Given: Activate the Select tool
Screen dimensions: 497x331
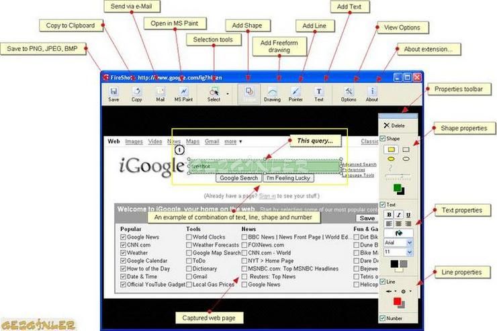Looking at the screenshot, I should pos(214,94).
